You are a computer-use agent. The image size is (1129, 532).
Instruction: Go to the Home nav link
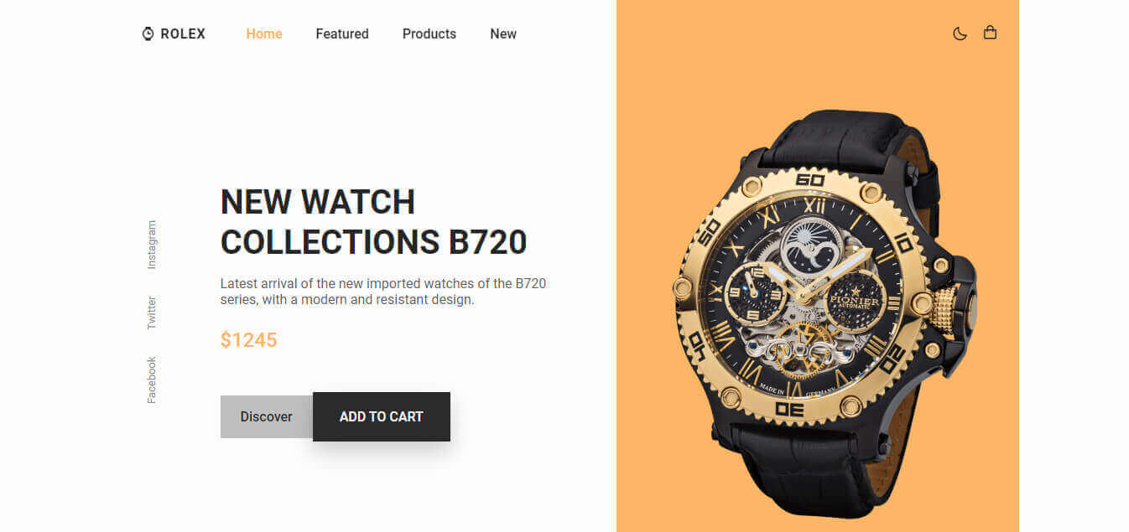264,34
